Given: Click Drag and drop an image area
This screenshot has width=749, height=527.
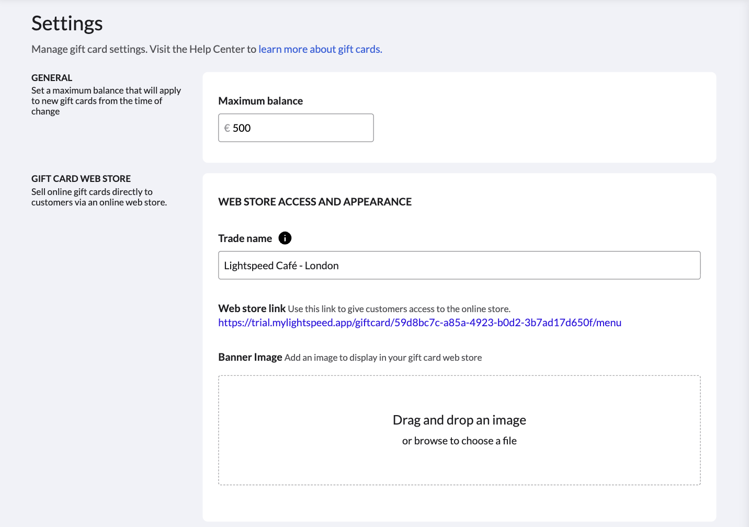Looking at the screenshot, I should (x=459, y=419).
